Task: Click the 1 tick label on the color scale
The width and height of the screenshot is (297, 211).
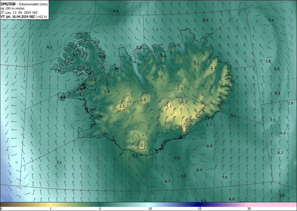Action: coord(50,209)
